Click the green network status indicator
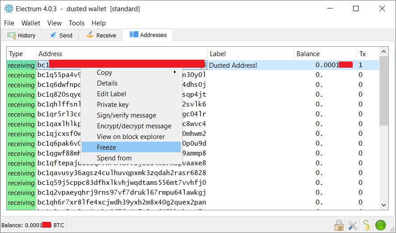 [380, 225]
